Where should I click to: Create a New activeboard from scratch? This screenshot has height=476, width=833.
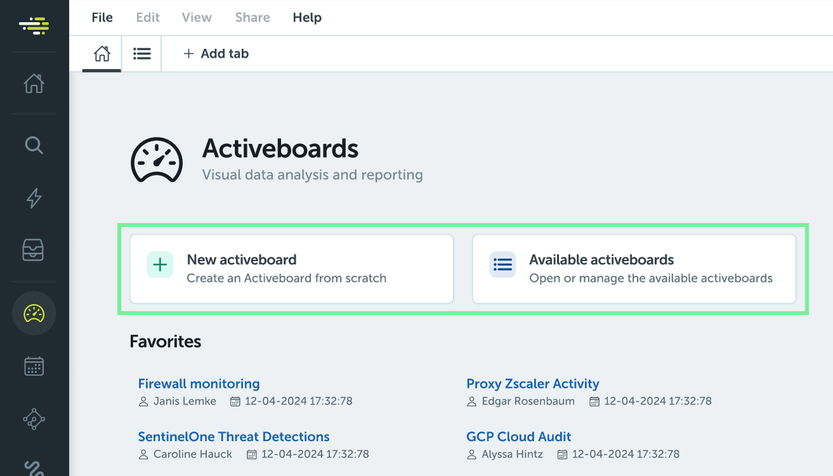[292, 269]
